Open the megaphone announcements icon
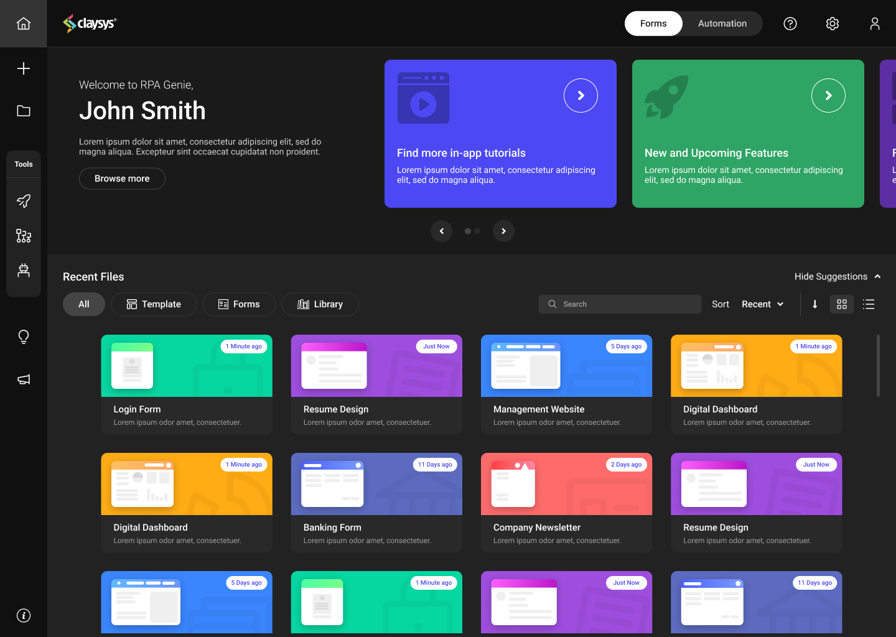The width and height of the screenshot is (896, 637). tap(24, 379)
